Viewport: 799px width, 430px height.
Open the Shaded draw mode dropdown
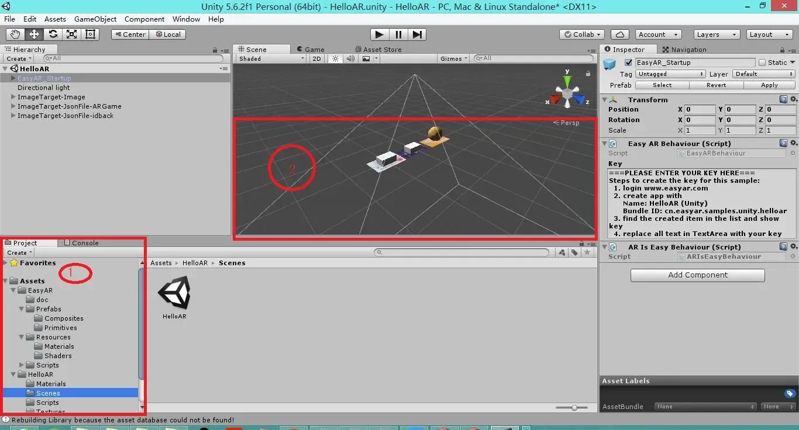pos(271,58)
